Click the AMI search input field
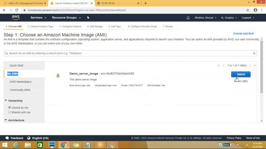 (x=130, y=53)
